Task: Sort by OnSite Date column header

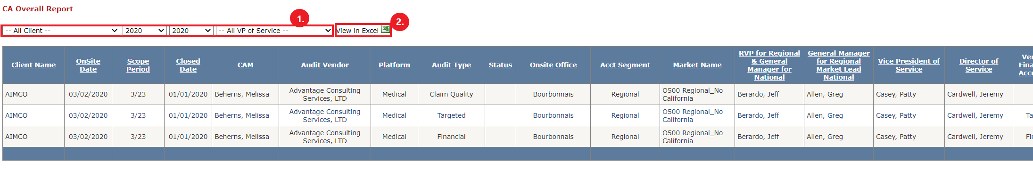Action: point(88,65)
